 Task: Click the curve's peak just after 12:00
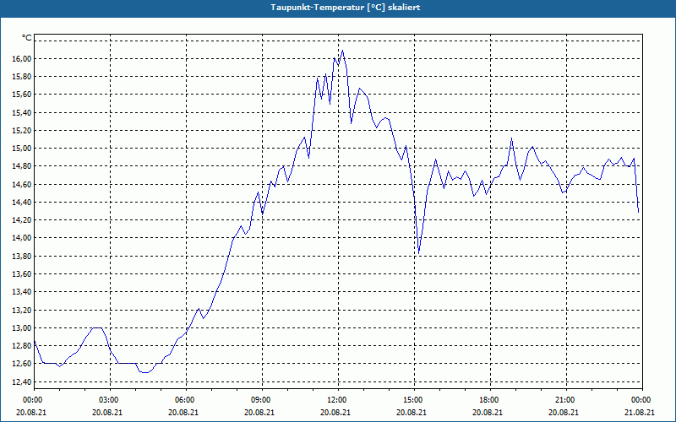click(x=343, y=51)
